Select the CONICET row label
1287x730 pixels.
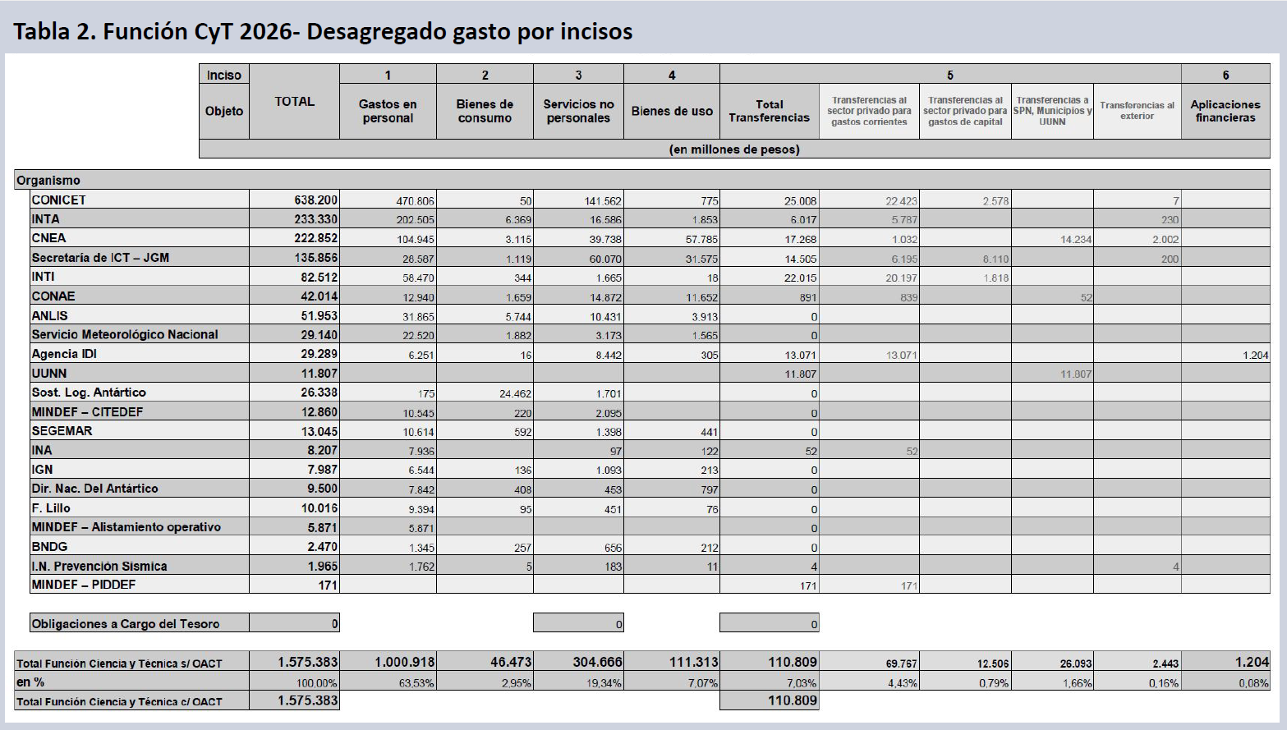(59, 200)
